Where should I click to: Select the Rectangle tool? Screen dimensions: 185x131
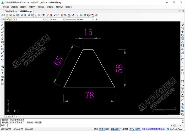pos(2,42)
